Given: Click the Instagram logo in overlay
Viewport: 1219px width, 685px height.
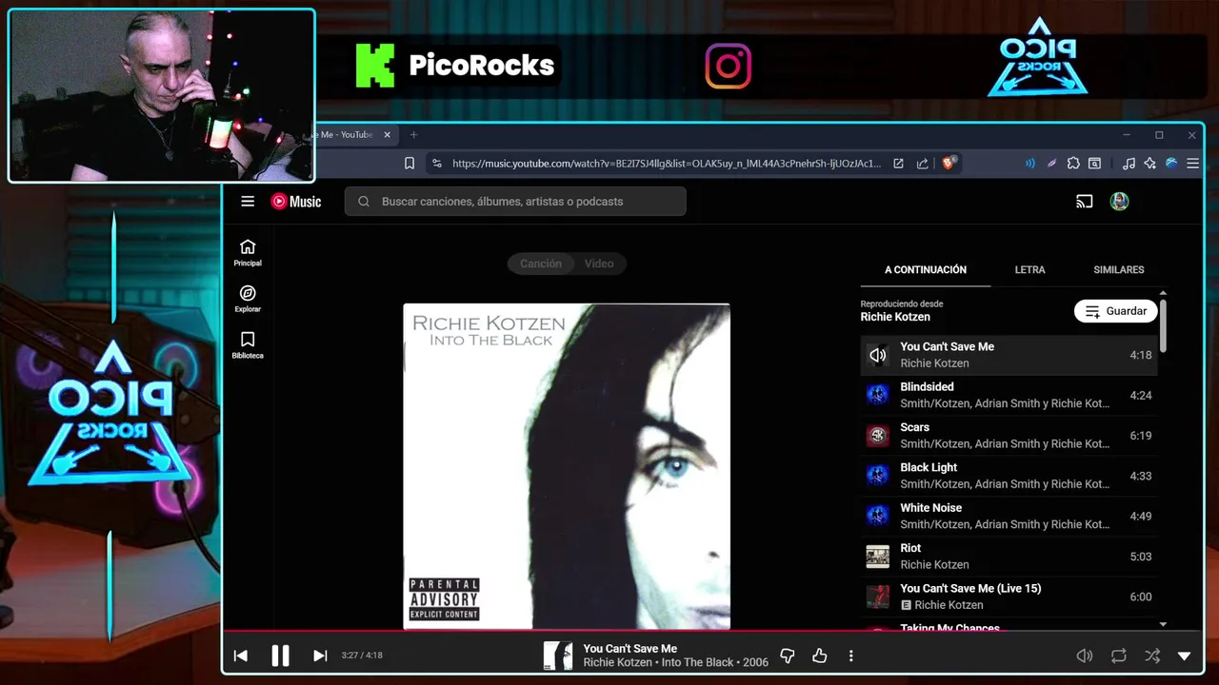Looking at the screenshot, I should point(728,66).
